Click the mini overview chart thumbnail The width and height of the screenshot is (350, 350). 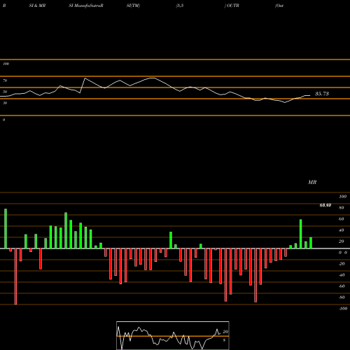click(x=173, y=335)
